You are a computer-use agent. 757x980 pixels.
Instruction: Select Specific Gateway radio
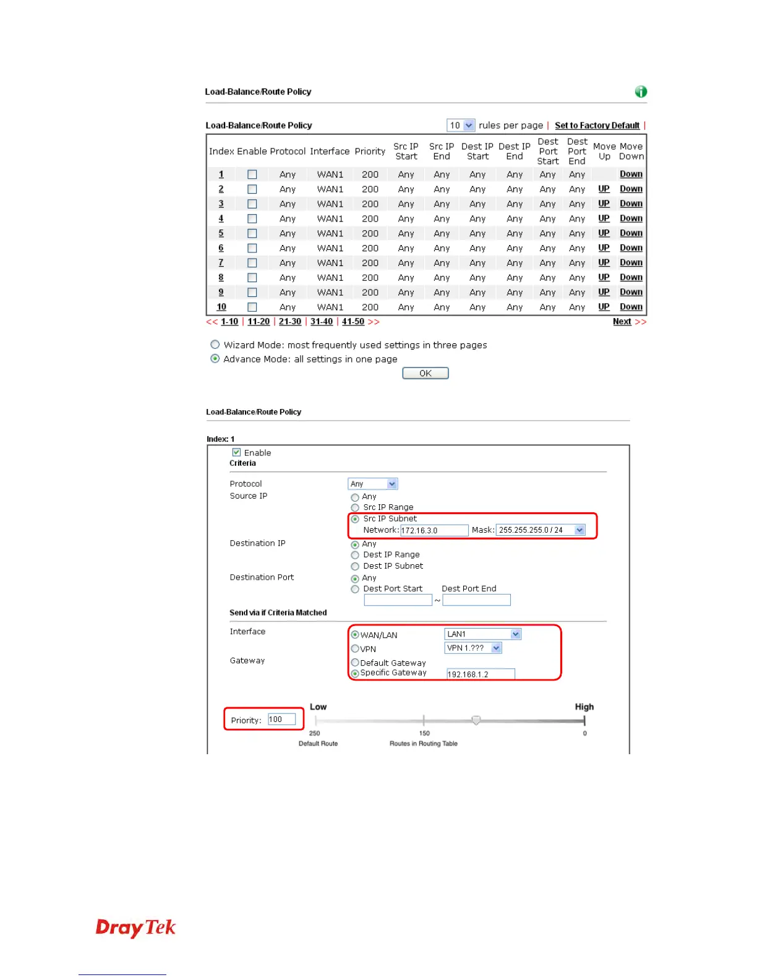[355, 673]
